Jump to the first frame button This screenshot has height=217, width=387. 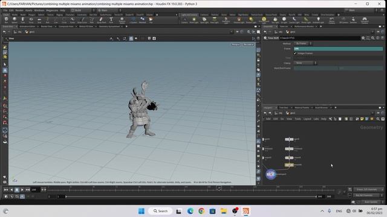click(x=5, y=190)
